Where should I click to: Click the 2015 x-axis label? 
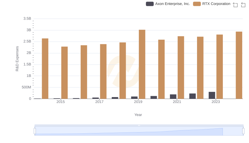[60, 102]
